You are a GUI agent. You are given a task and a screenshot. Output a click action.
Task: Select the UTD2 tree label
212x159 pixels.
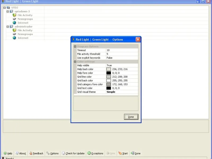(15, 8)
